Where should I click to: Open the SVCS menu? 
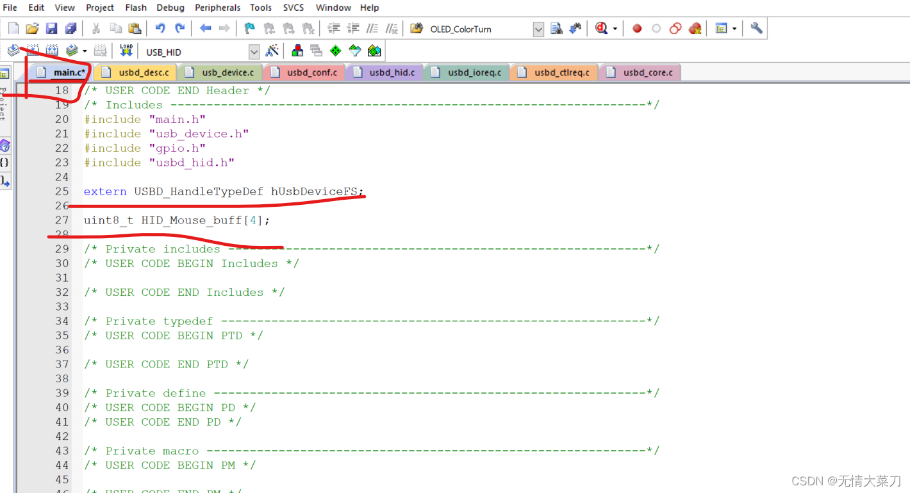(294, 8)
